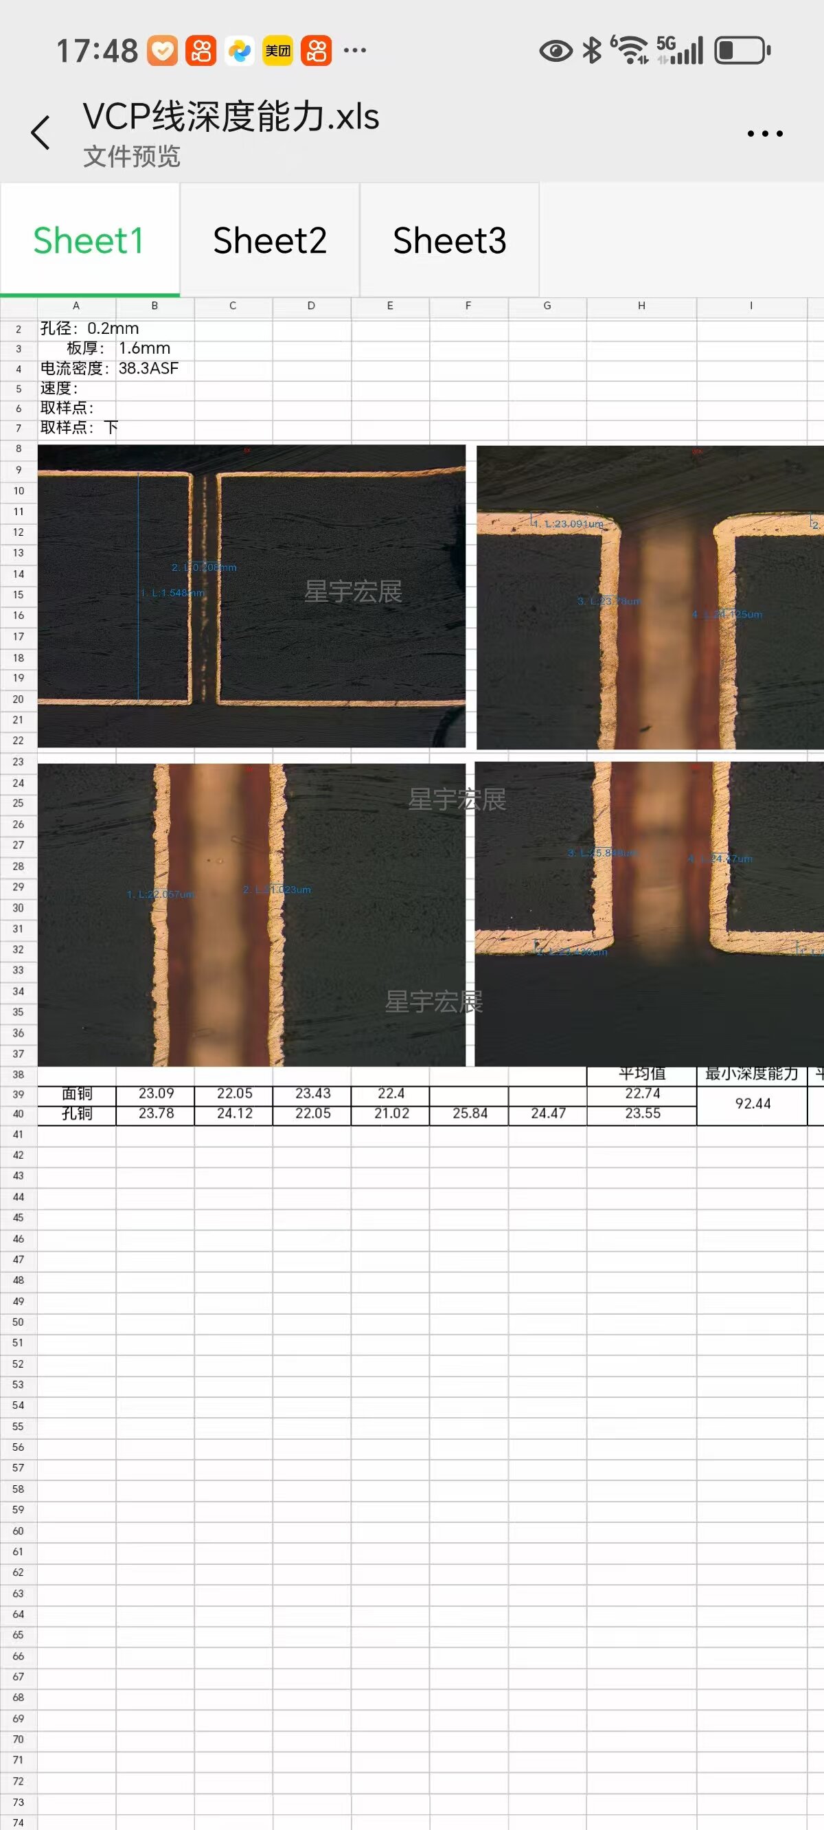Tap the Meituan notification icon

277,51
